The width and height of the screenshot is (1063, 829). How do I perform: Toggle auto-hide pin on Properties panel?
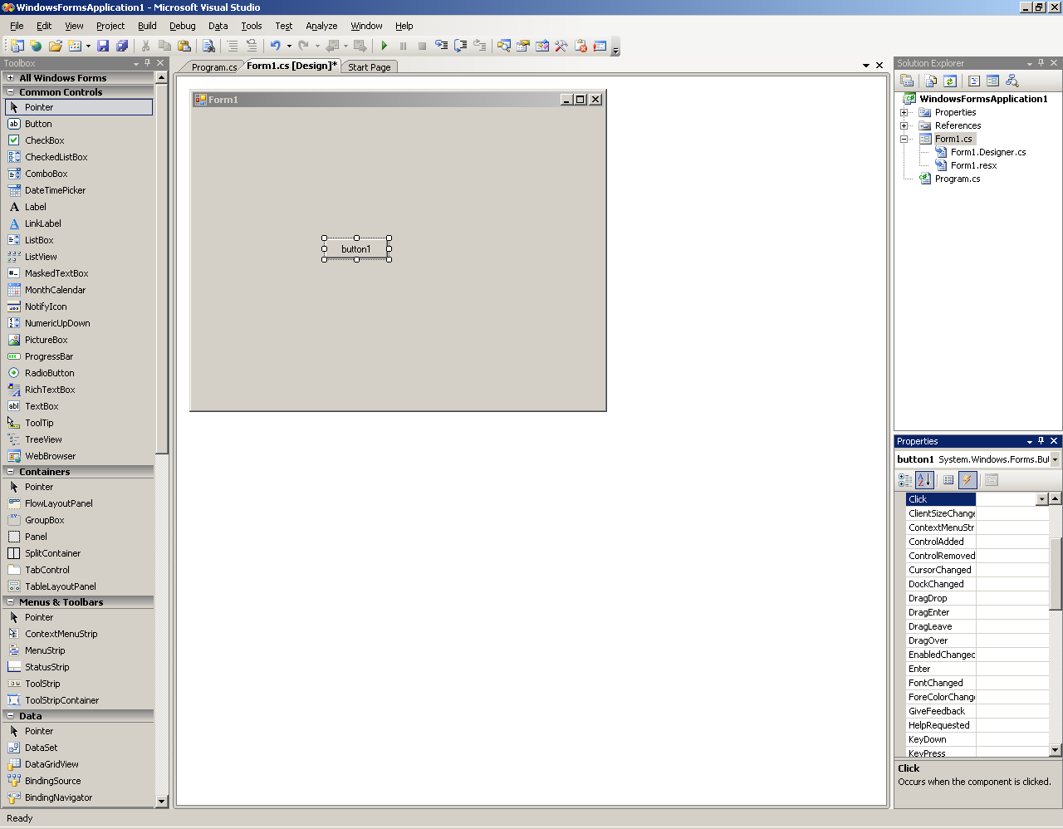(1041, 441)
